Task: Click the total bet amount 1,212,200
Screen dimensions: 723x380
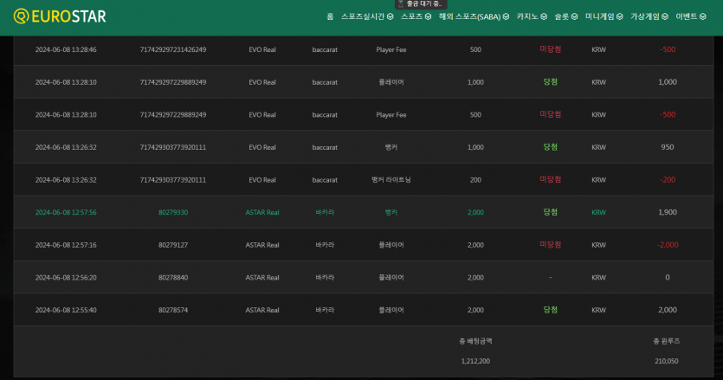Action: [x=475, y=361]
